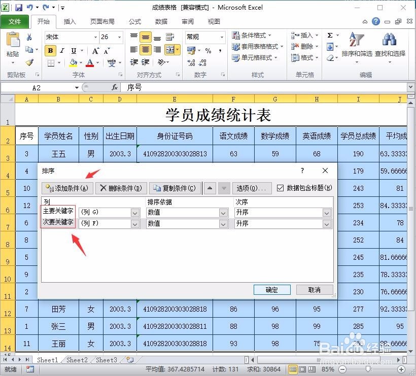Click the cell borders icon
This screenshot has height=376, width=416.
tap(51, 63)
